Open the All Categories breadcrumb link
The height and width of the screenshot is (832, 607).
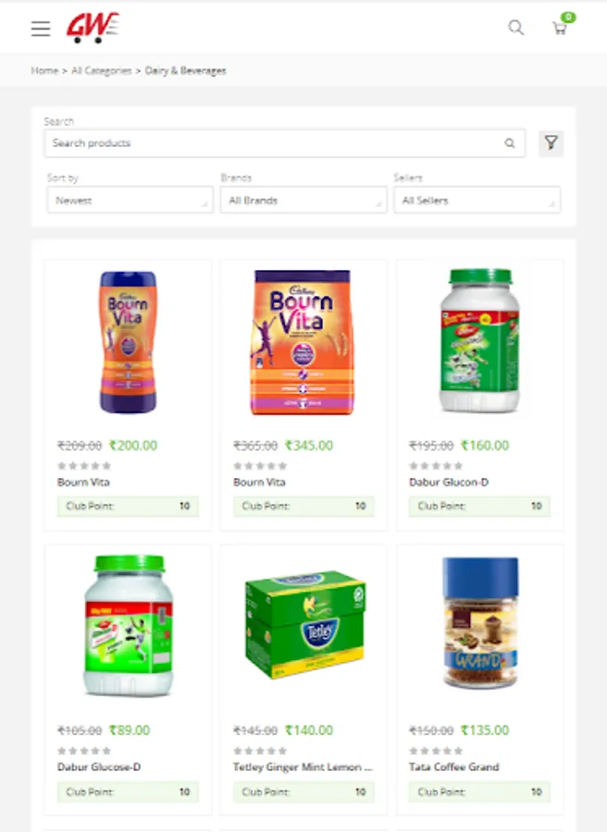coord(102,70)
